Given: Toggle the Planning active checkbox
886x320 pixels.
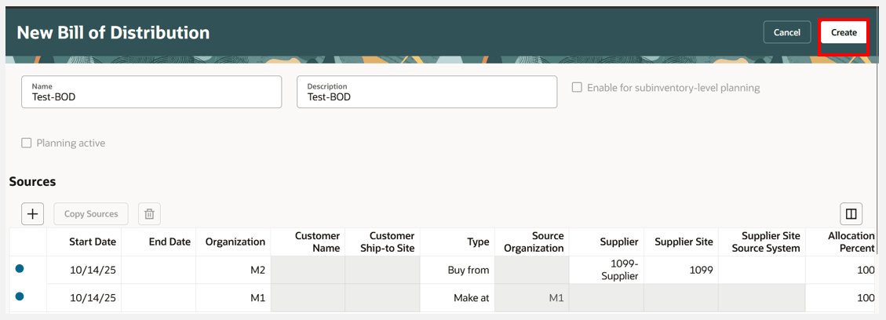Looking at the screenshot, I should [x=27, y=143].
